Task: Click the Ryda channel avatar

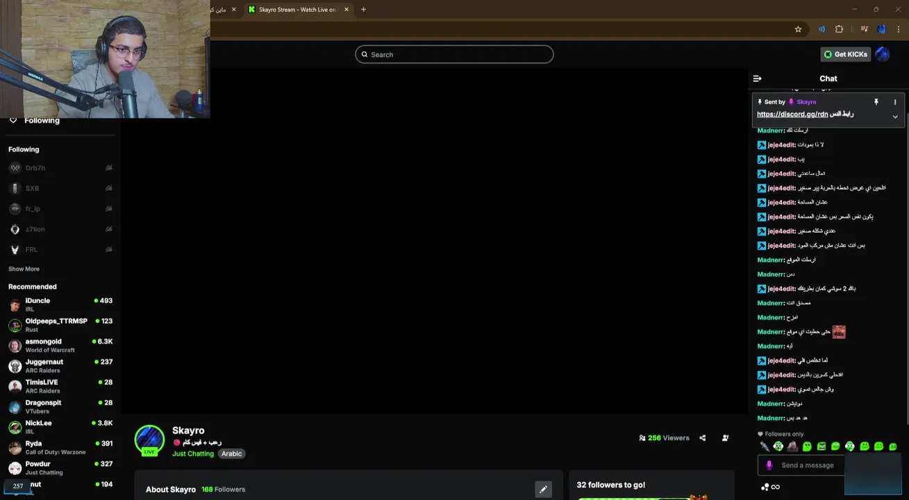Action: click(x=15, y=448)
